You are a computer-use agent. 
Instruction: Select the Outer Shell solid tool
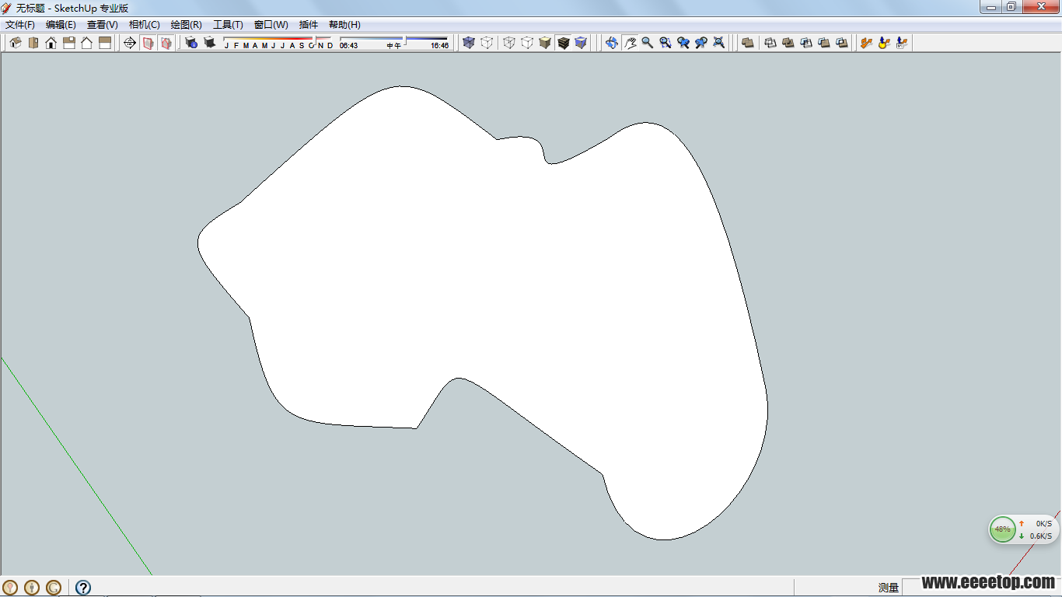point(747,43)
